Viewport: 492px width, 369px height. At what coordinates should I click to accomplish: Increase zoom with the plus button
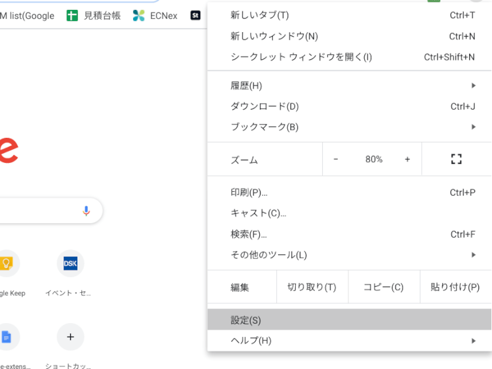(x=407, y=159)
